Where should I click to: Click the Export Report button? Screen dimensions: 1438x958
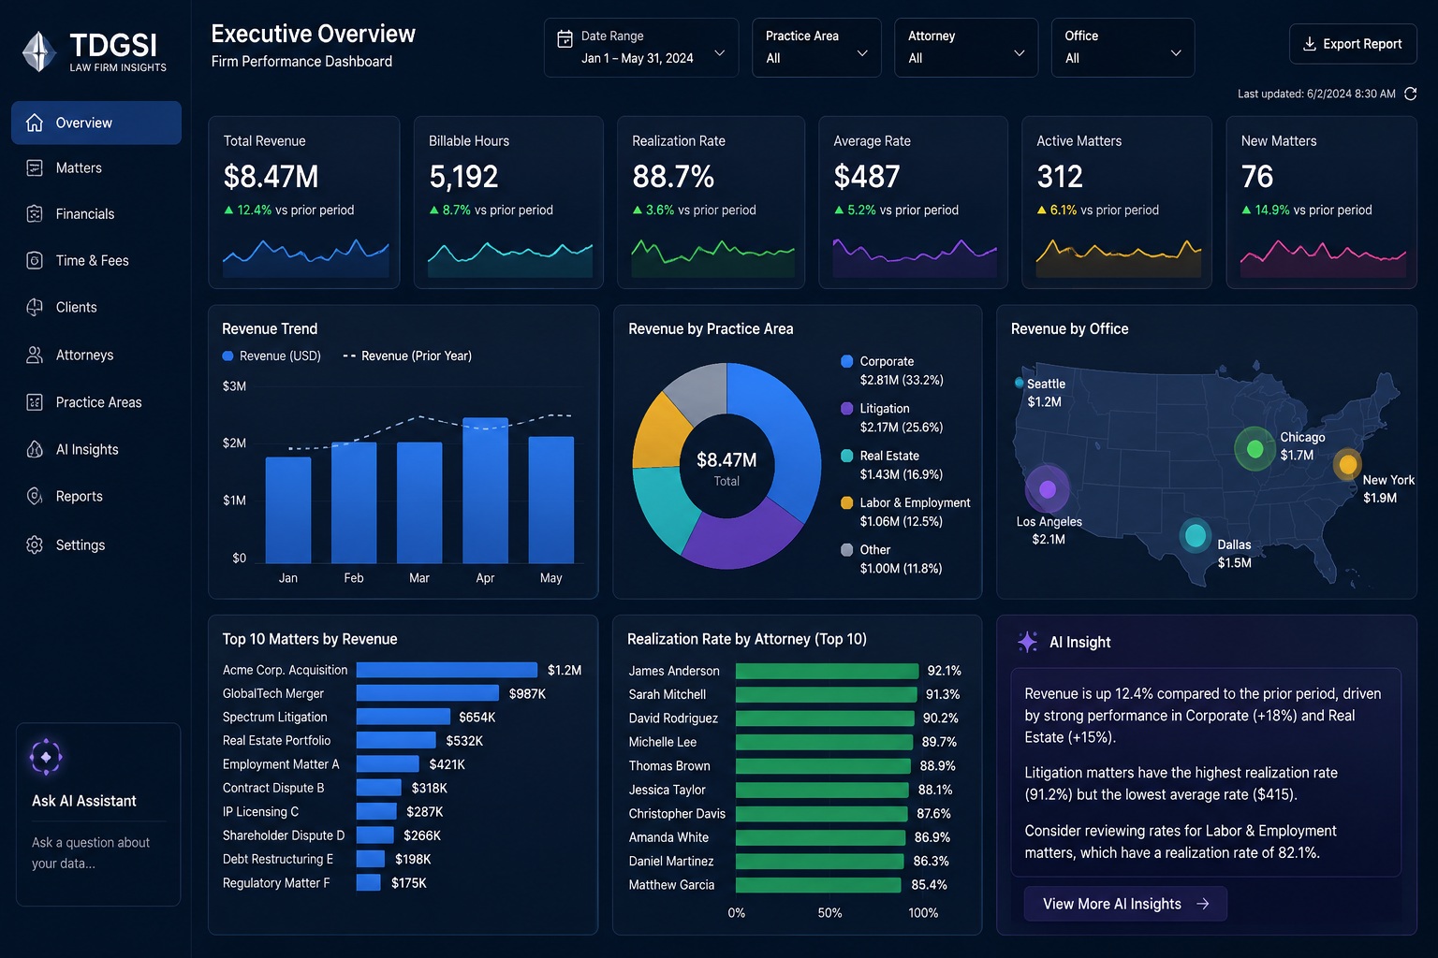pyautogui.click(x=1353, y=44)
